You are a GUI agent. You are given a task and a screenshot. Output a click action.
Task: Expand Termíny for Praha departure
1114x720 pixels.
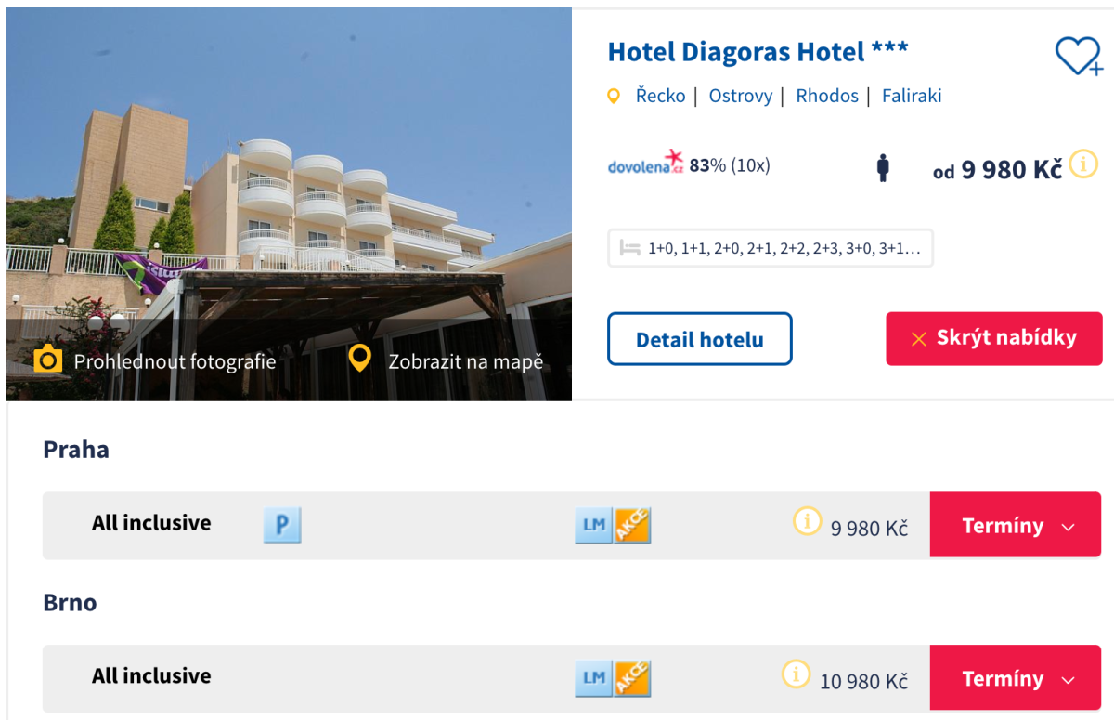[1016, 526]
